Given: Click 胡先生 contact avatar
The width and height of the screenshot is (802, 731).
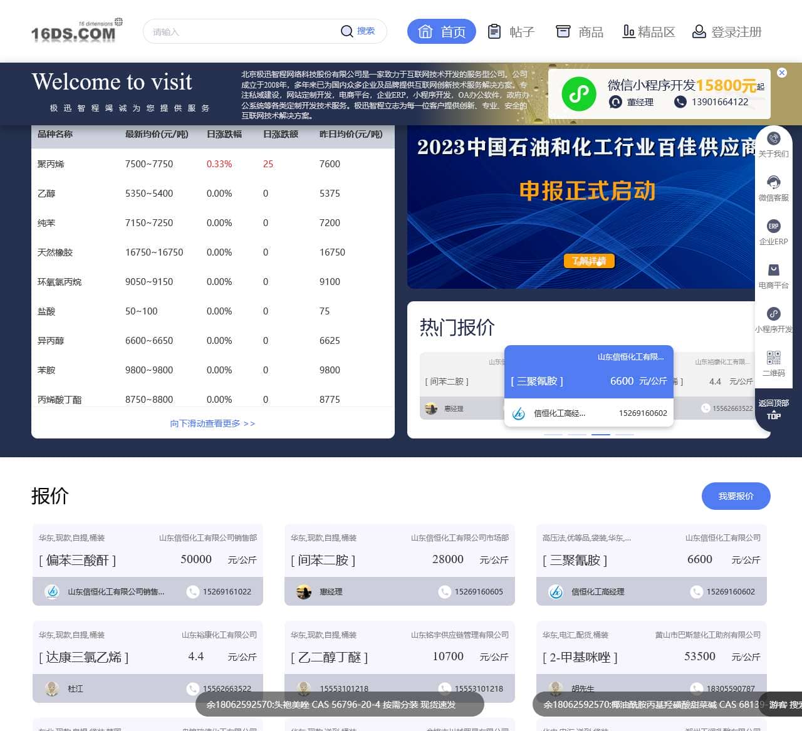Looking at the screenshot, I should coord(556,688).
